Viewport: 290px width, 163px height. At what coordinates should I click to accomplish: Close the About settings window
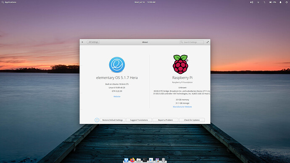[82, 42]
